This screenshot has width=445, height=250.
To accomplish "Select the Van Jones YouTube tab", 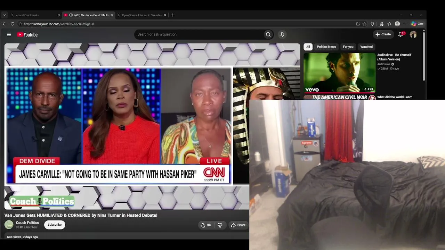I will (88, 15).
